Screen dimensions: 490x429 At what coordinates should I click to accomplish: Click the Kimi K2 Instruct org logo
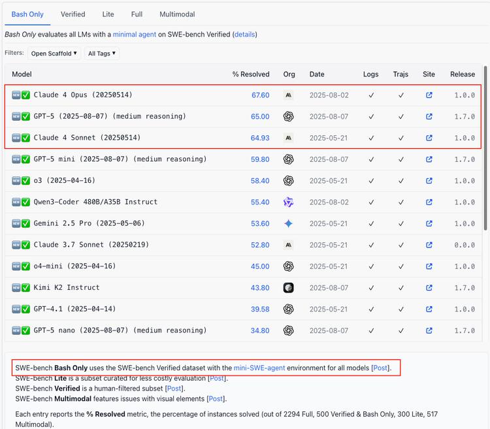289,287
